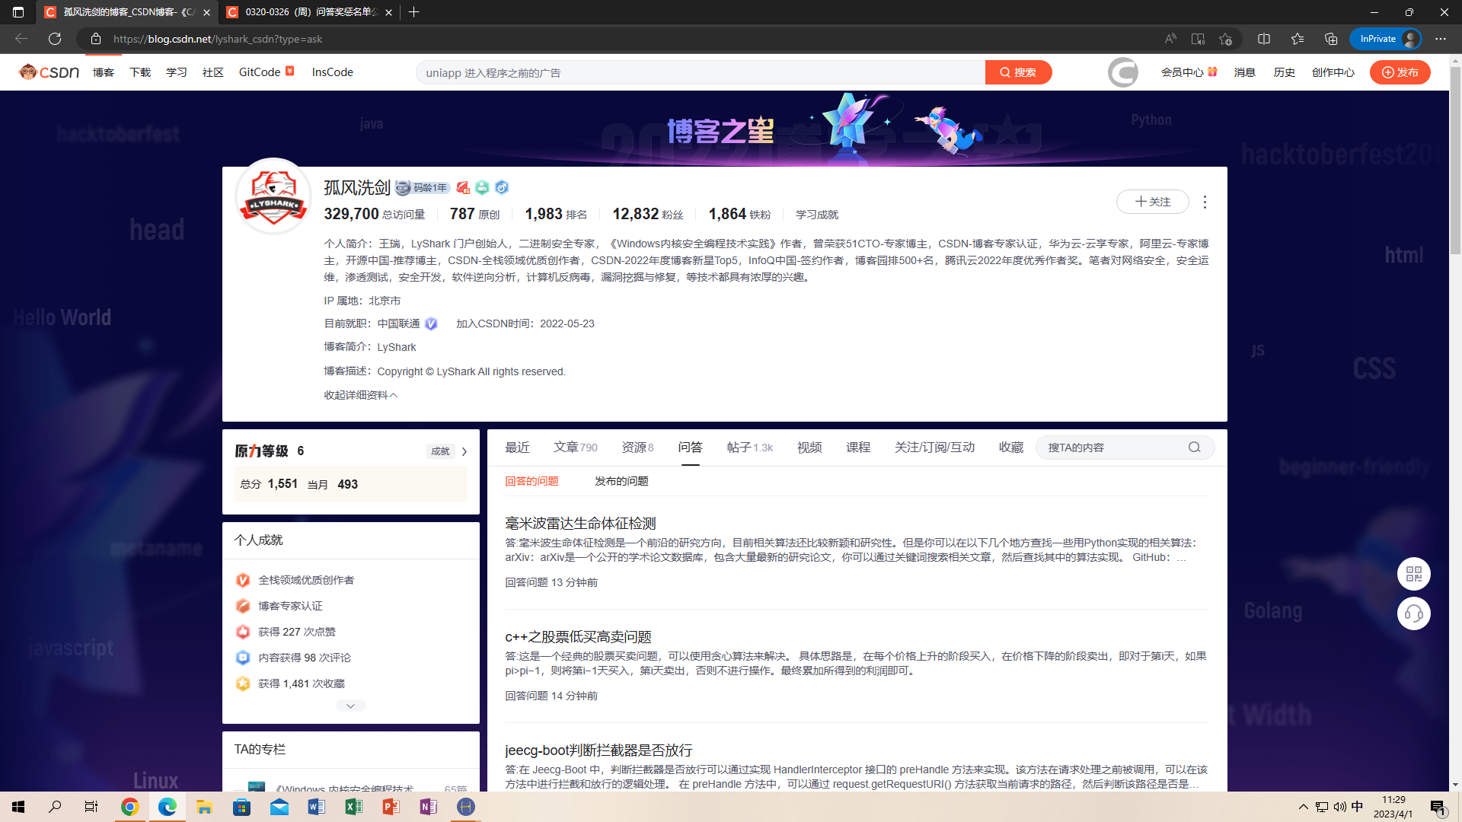Image resolution: width=1462 pixels, height=822 pixels.
Task: Open 成就 arrow in 原力等级 panel
Action: pyautogui.click(x=464, y=451)
